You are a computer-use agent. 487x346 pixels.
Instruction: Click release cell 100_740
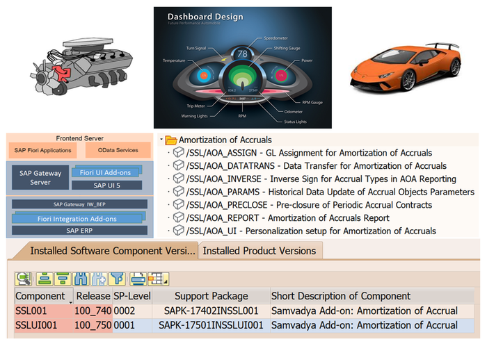(x=93, y=311)
